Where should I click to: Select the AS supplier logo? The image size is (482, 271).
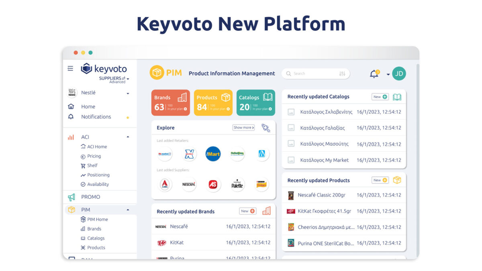(213, 184)
